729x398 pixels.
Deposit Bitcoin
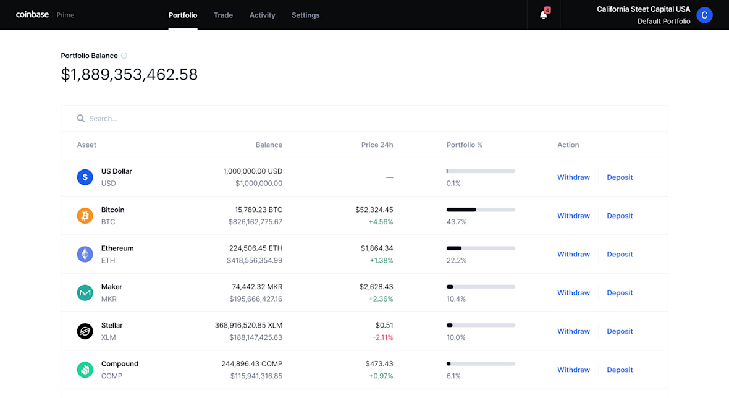(620, 216)
